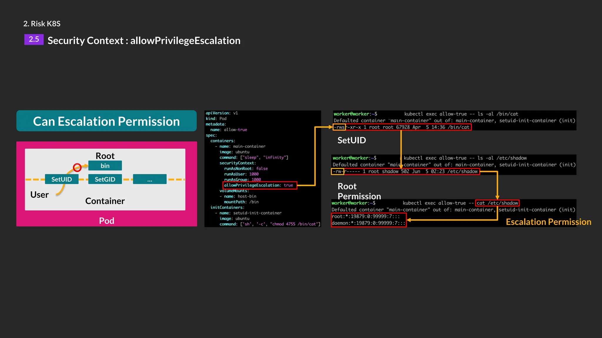Click the teal 'SetUID' box in the diagram
This screenshot has width=602, height=338.
click(x=62, y=179)
